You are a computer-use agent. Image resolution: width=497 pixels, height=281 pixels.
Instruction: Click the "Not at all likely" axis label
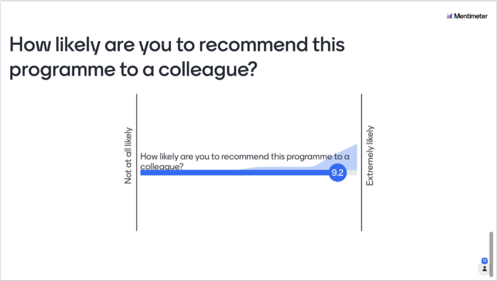point(128,155)
